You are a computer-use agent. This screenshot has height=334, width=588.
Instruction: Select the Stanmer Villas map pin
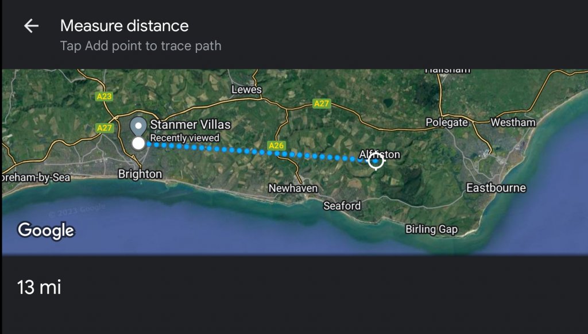click(x=138, y=126)
